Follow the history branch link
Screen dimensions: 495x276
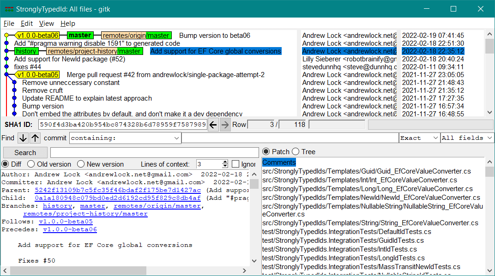pyautogui.click(x=57, y=206)
